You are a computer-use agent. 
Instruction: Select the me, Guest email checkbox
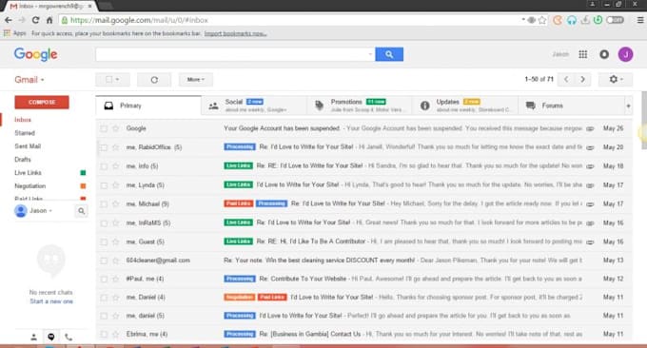pyautogui.click(x=104, y=242)
